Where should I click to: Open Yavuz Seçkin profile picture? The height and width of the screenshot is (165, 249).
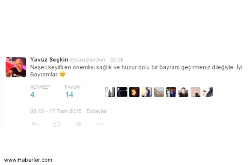[x=16, y=67]
